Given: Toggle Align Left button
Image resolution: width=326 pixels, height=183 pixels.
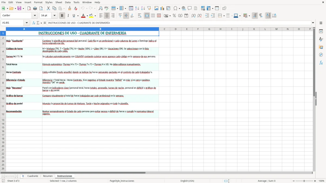Looking at the screenshot, I should [x=101, y=16].
